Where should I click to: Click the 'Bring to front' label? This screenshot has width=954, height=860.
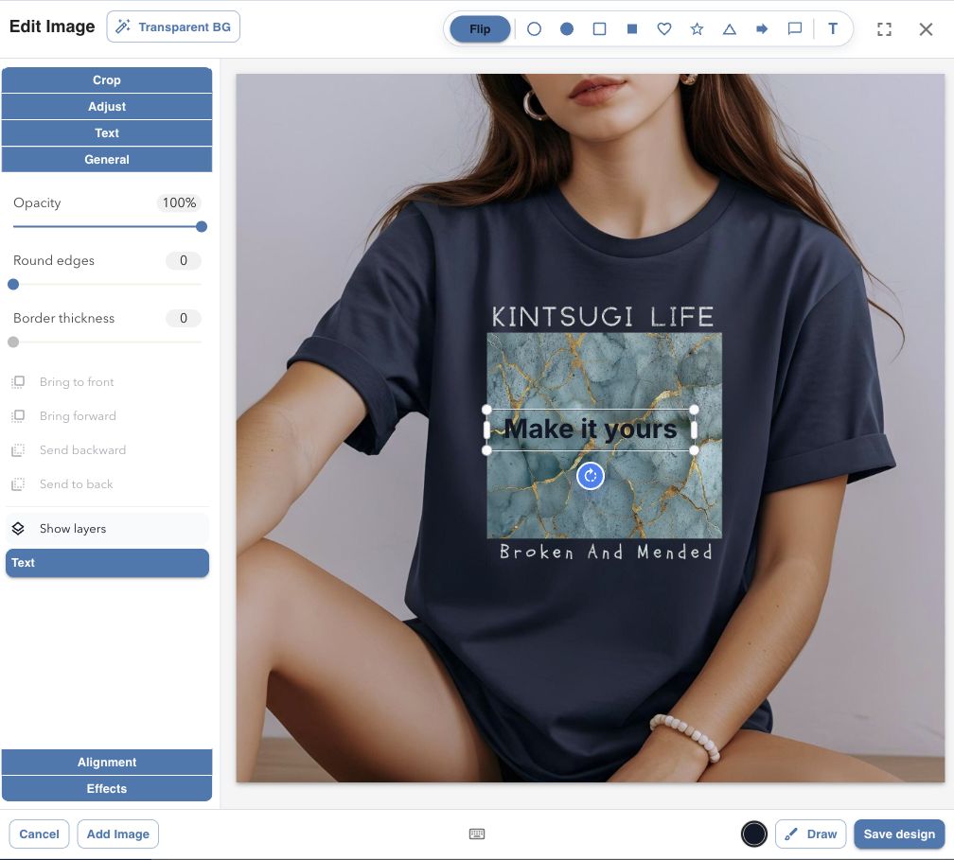click(x=77, y=382)
